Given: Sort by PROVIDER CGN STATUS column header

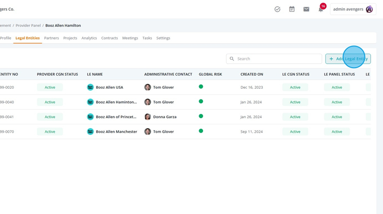Looking at the screenshot, I should click(x=57, y=74).
